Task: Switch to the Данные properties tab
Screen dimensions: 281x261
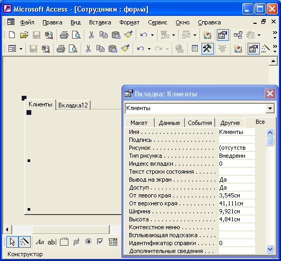Action: point(169,123)
